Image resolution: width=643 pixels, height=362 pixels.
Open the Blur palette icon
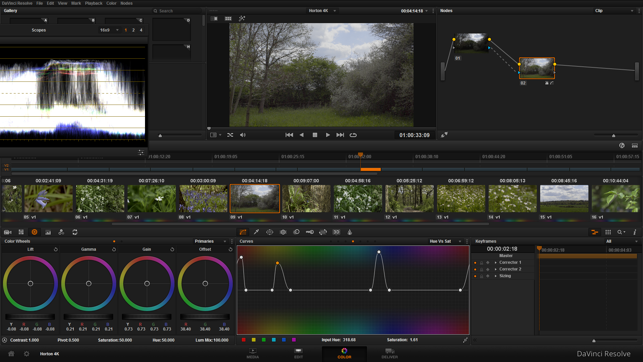tap(296, 232)
